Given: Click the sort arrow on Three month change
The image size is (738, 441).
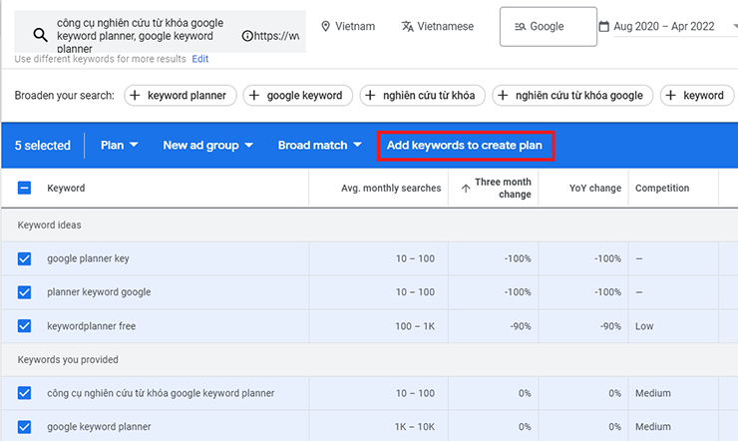Looking at the screenshot, I should coord(466,189).
